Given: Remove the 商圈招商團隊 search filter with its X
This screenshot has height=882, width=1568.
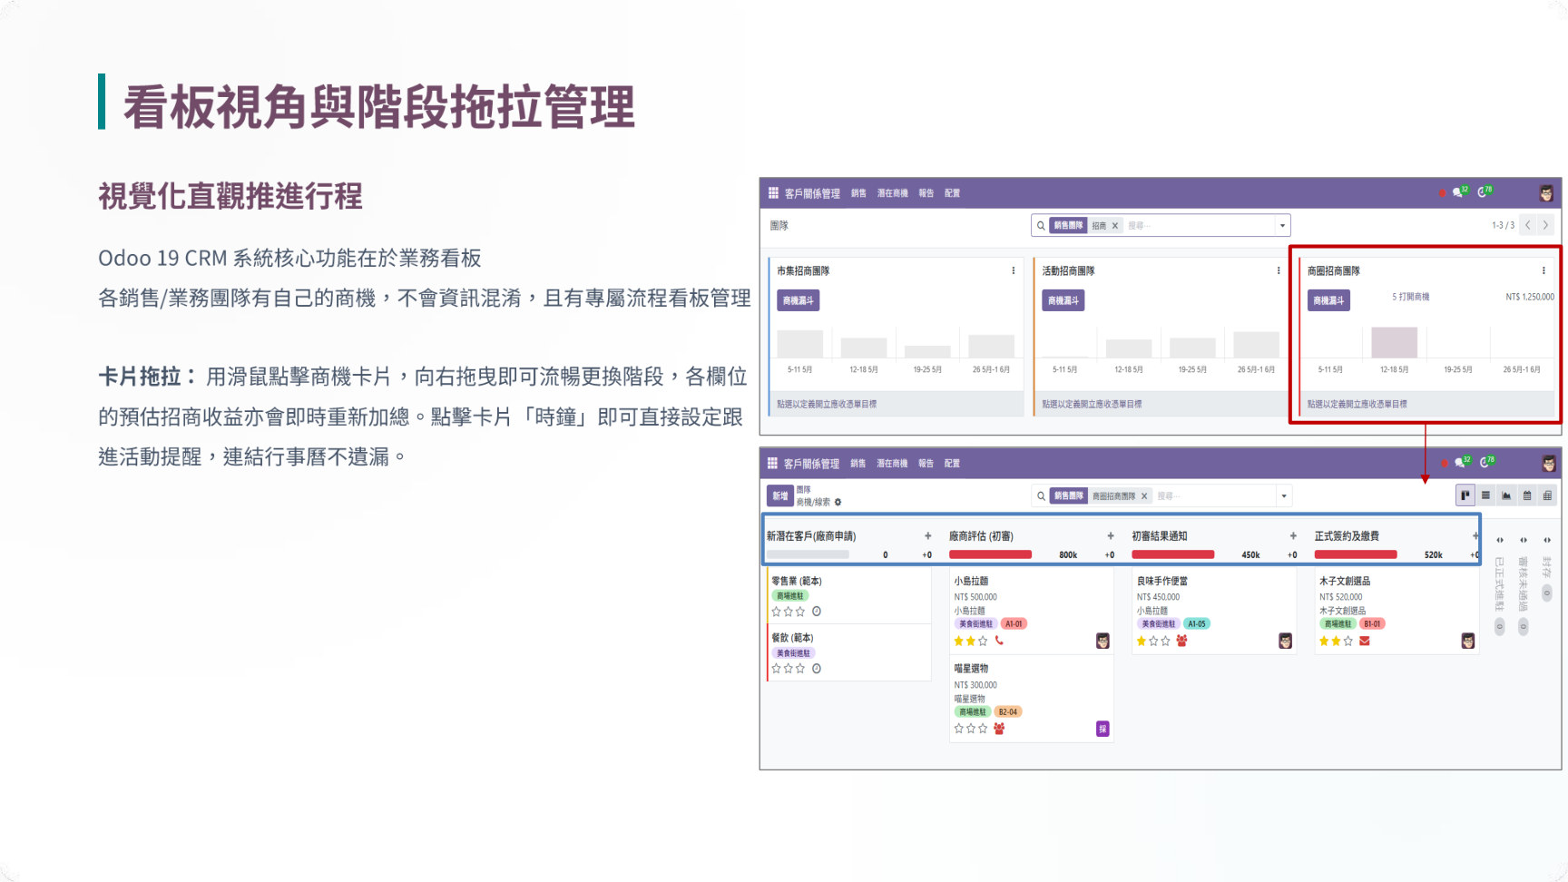Looking at the screenshot, I should [x=1144, y=496].
